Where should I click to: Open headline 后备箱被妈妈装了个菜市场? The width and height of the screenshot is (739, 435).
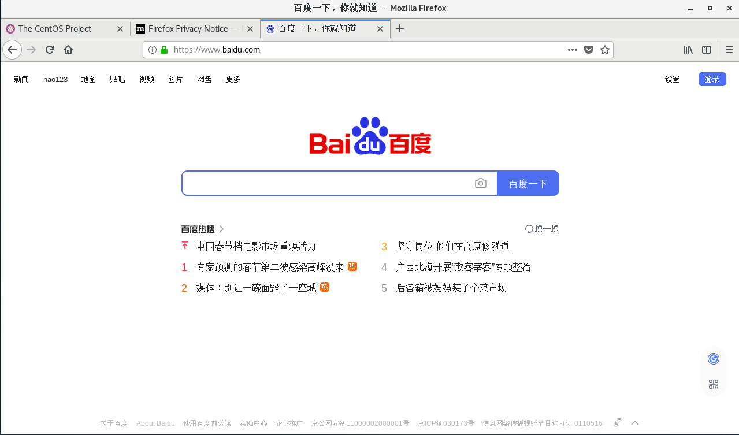[451, 288]
